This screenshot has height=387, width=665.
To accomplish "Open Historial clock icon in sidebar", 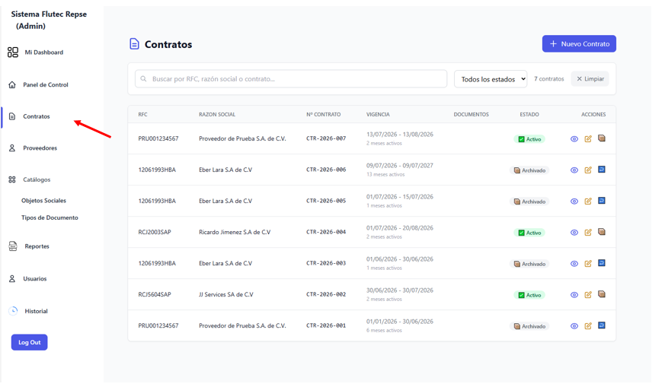I will [x=13, y=311].
